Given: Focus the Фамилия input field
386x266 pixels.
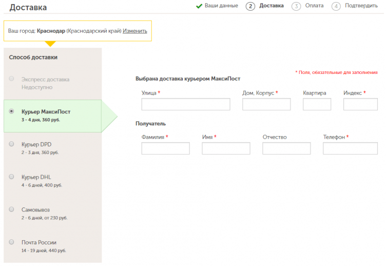Looking at the screenshot, I should pos(165,149).
